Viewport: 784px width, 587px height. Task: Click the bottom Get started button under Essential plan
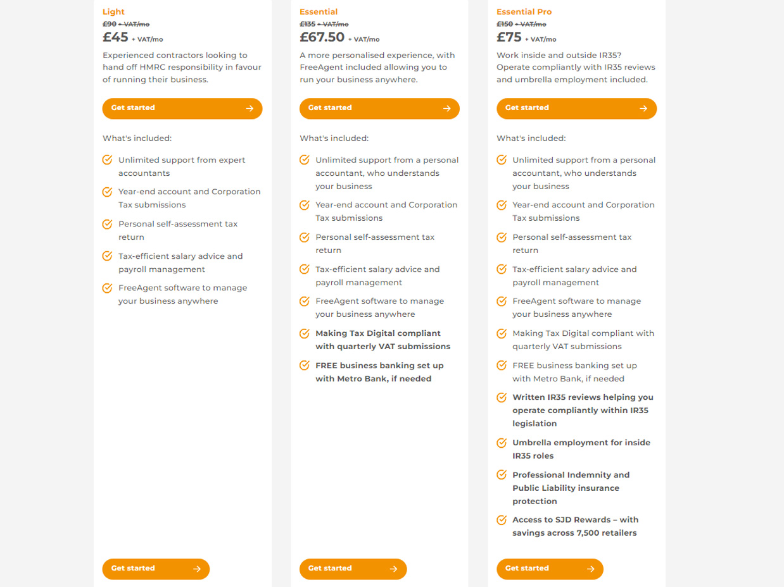click(x=353, y=569)
